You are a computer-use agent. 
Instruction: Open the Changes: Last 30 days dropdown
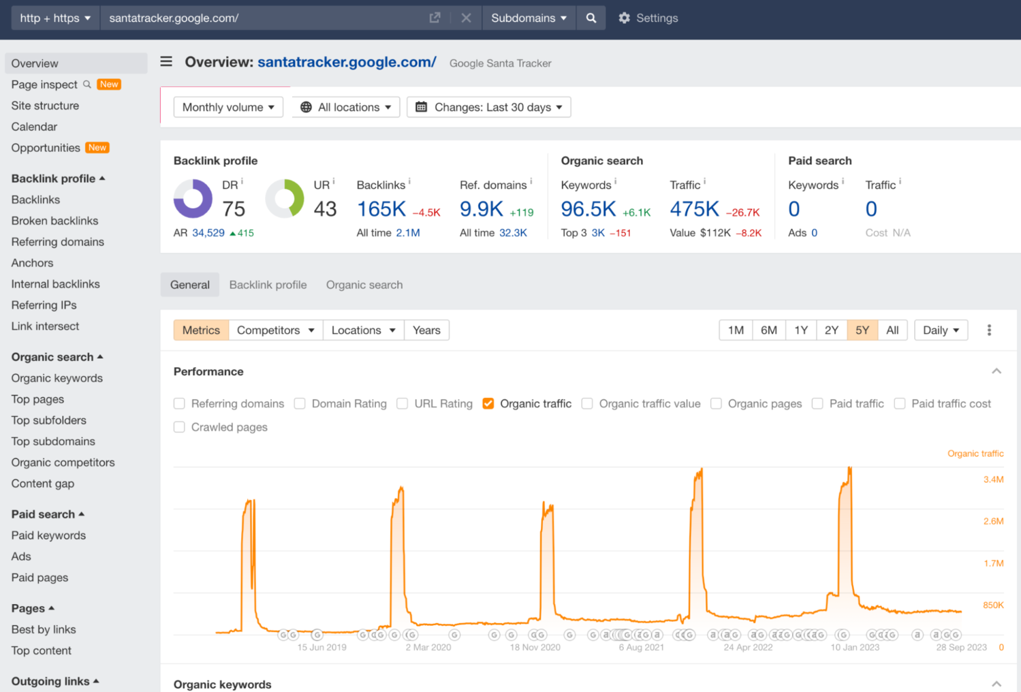pos(488,107)
